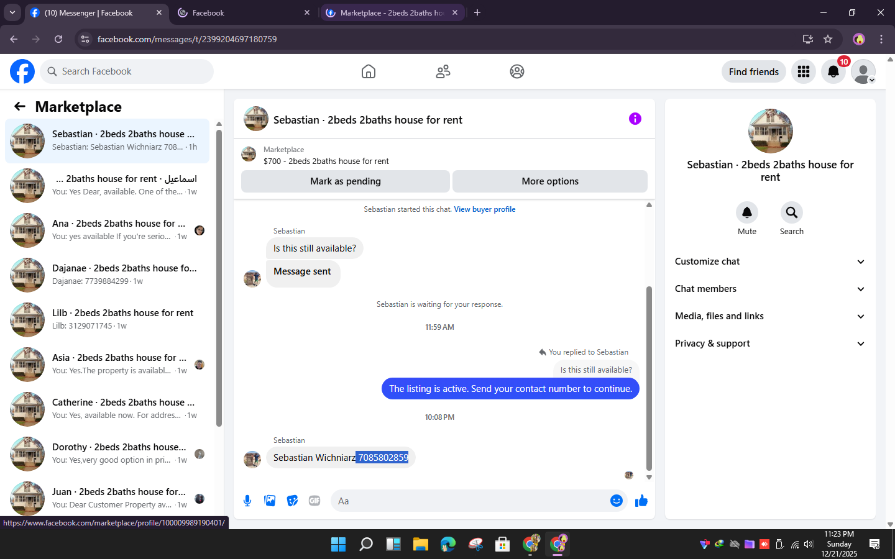The width and height of the screenshot is (895, 559).
Task: Open the Facebook Home icon
Action: click(369, 71)
